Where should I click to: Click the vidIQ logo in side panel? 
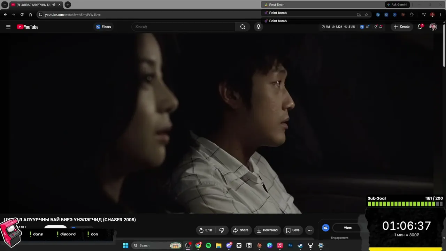click(x=326, y=228)
